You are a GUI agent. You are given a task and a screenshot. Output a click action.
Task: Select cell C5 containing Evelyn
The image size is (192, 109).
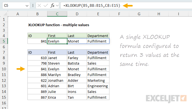57,41
